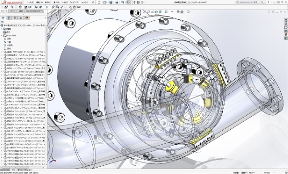Open SOLIDWORKS Resources home icon in task pane
Viewport: 288px width, 174px height.
pyautogui.click(x=286, y=20)
